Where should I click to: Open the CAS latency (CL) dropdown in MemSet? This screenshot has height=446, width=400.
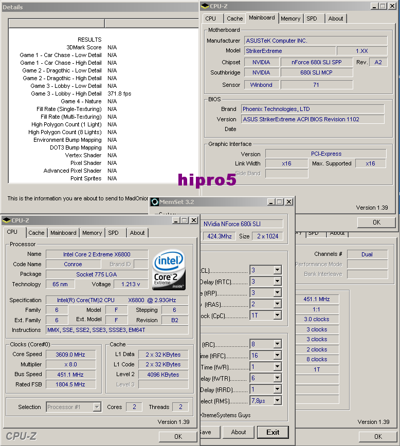point(277,270)
